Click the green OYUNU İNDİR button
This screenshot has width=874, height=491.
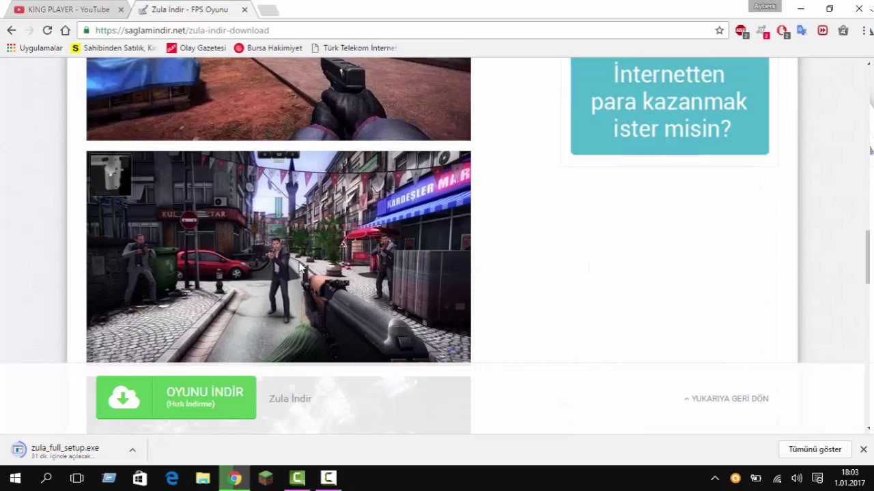click(176, 398)
